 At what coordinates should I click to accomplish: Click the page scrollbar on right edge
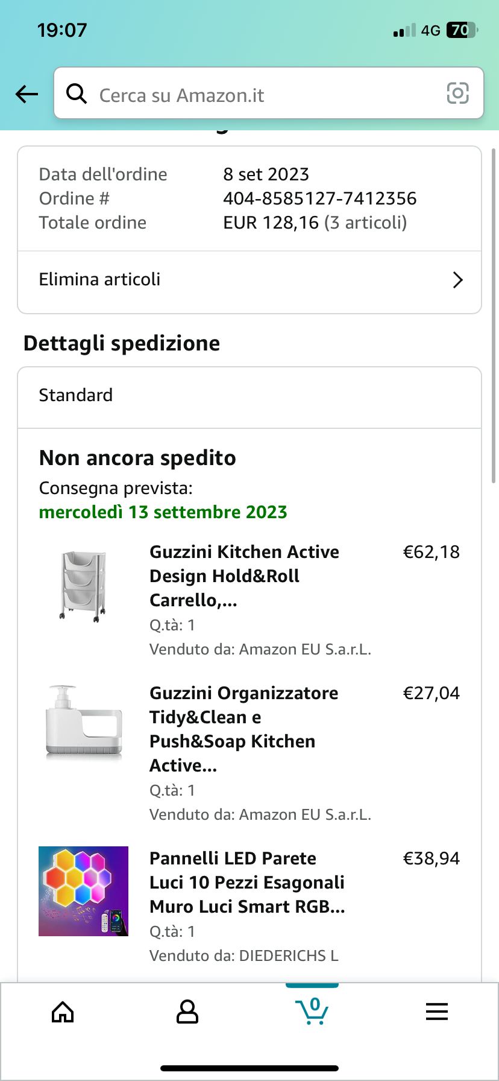[494, 314]
